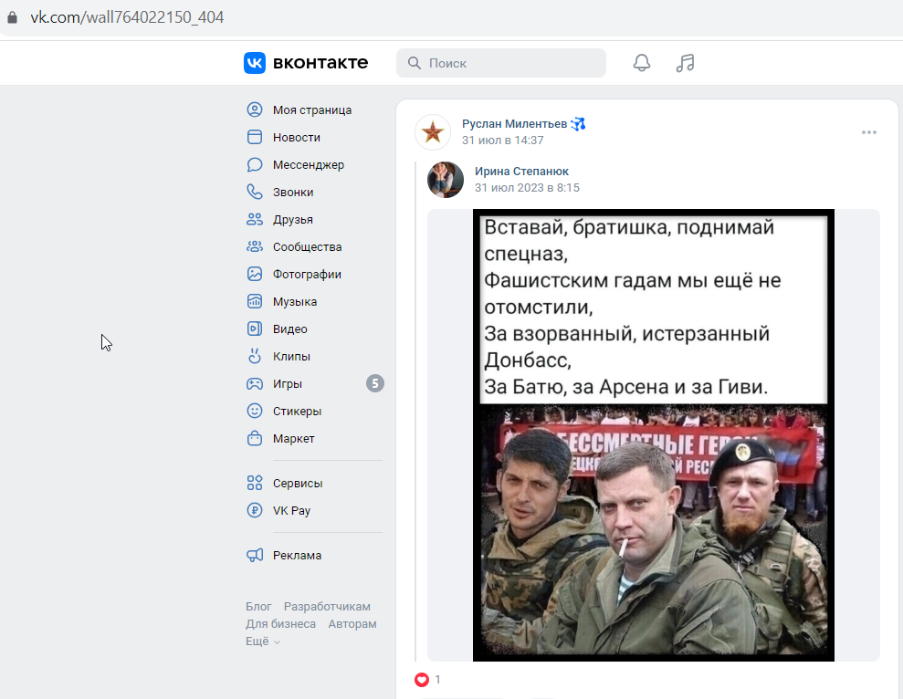This screenshot has width=903, height=699.
Task: Open the three-dots post options menu
Action: coord(869,132)
